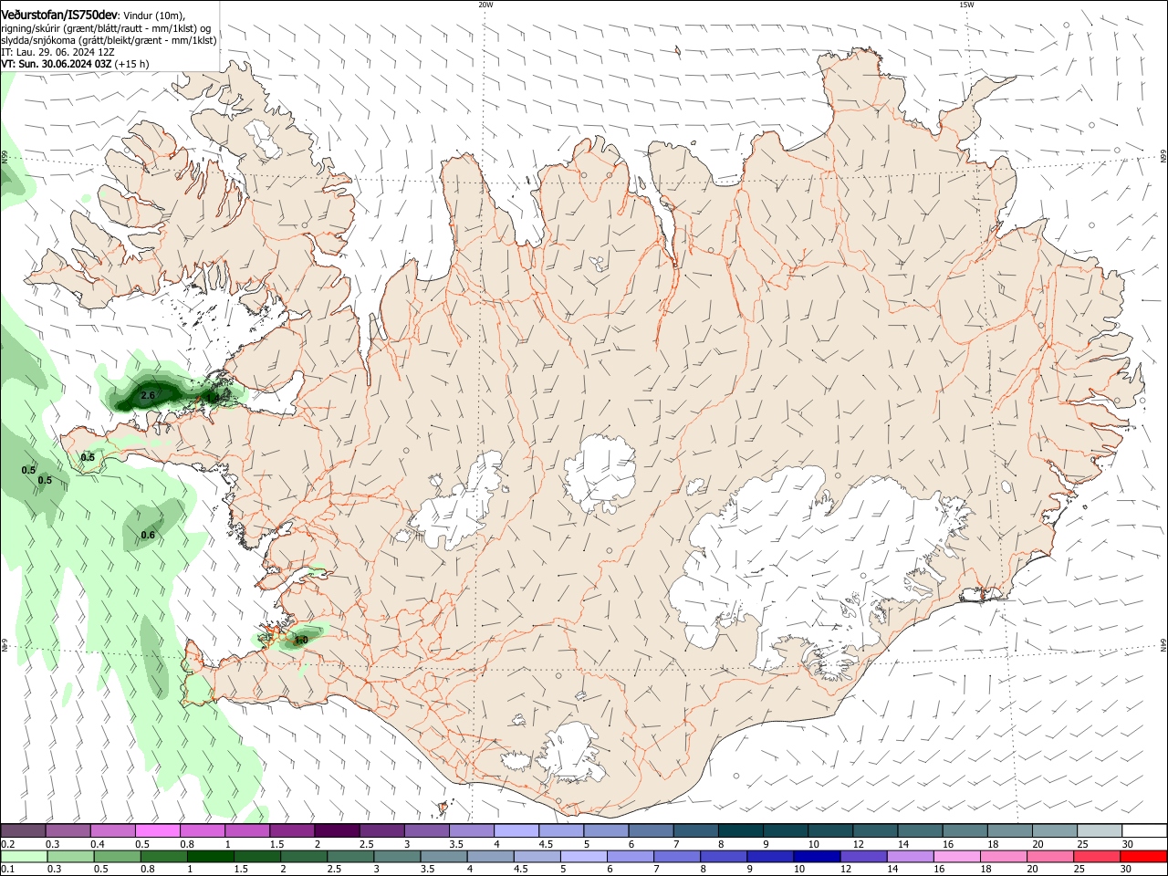
Task: Click the 1.0 precipitation value near the southwest coast
Action: [301, 641]
